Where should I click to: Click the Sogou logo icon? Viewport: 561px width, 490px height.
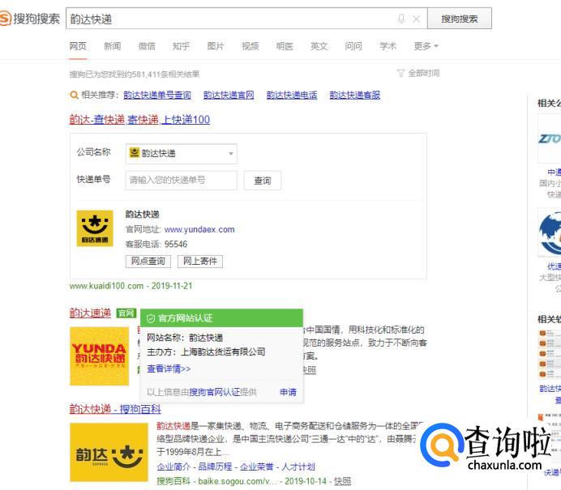pyautogui.click(x=6, y=19)
